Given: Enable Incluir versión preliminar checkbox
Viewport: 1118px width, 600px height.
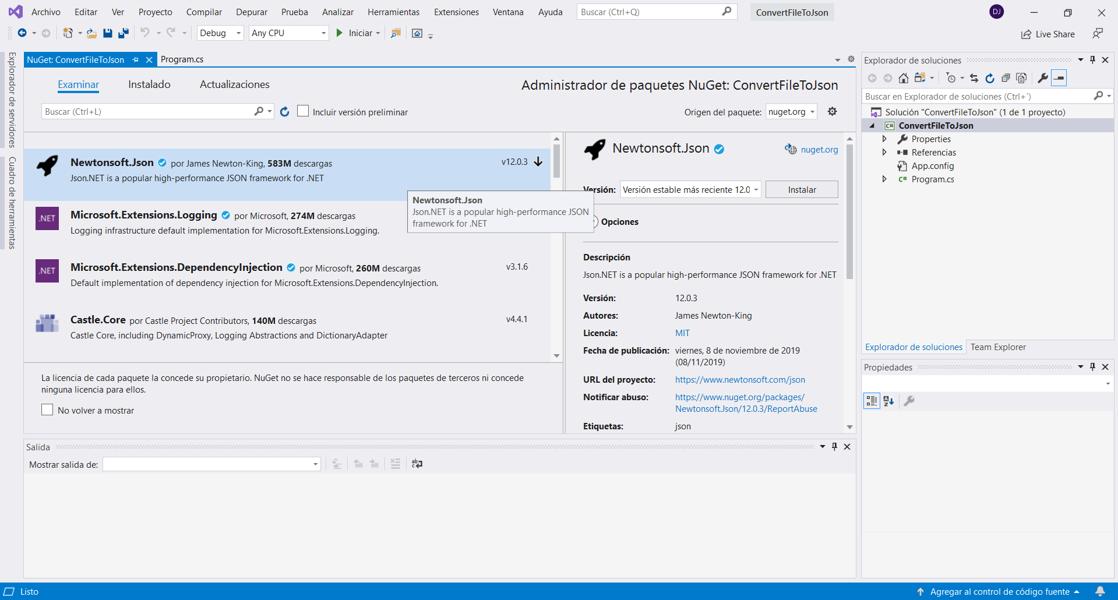Looking at the screenshot, I should (x=303, y=111).
